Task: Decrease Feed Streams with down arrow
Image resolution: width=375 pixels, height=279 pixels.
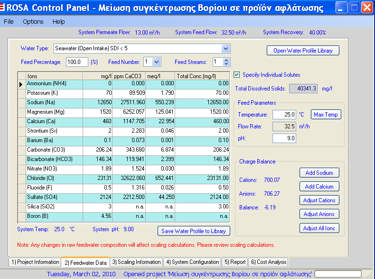Action: click(x=226, y=64)
